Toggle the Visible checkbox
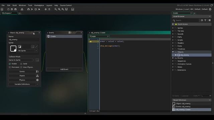Image resolution: width=214 pixels, height=120 pixels. click(10, 64)
